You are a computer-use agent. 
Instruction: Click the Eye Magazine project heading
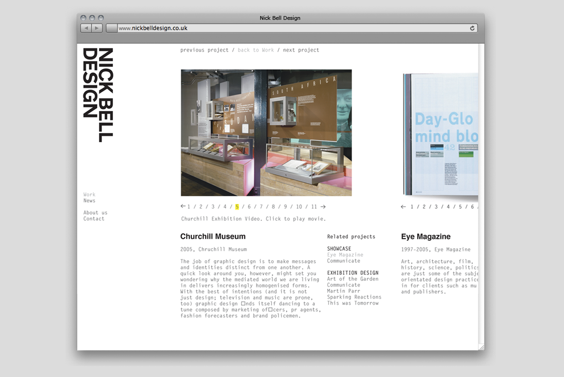[x=426, y=237]
